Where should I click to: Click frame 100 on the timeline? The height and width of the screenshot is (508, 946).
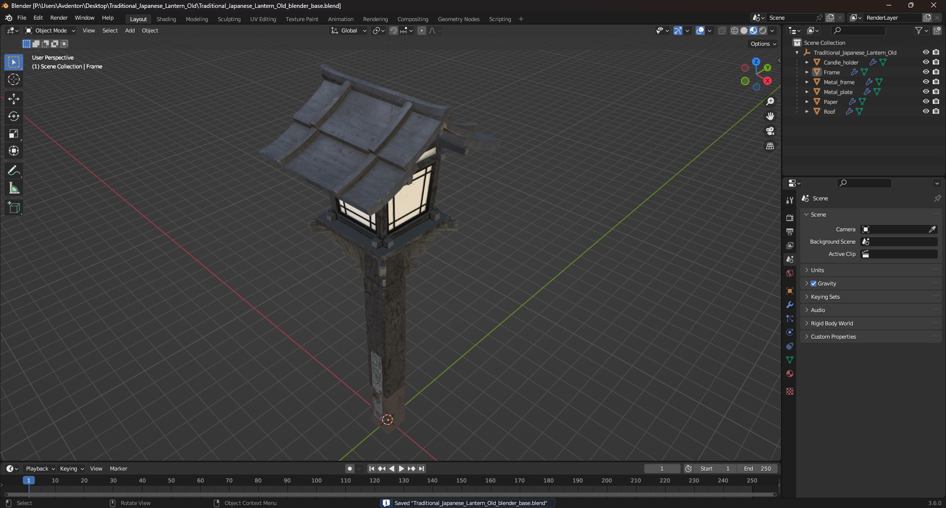point(316,481)
